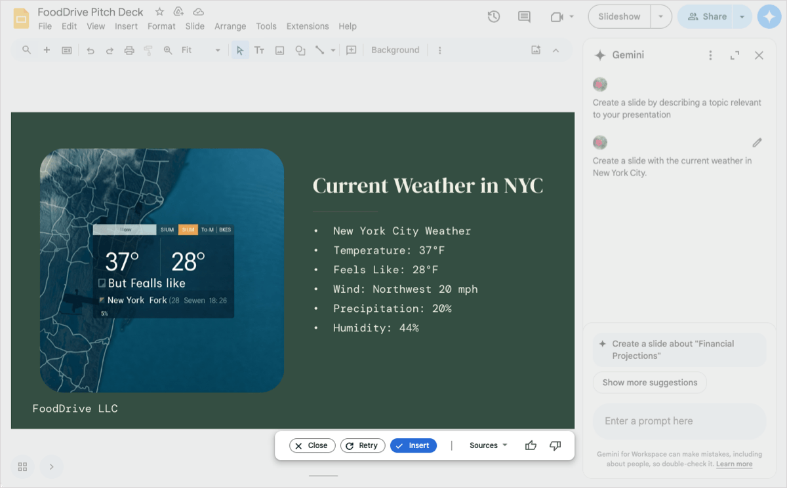Expand the Sources dropdown
This screenshot has width=787, height=488.
(489, 445)
